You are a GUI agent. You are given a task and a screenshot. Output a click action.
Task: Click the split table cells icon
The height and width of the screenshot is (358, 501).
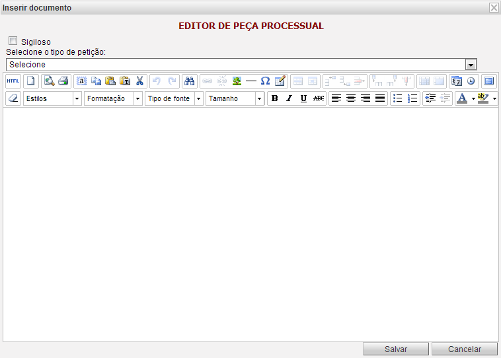tap(424, 81)
